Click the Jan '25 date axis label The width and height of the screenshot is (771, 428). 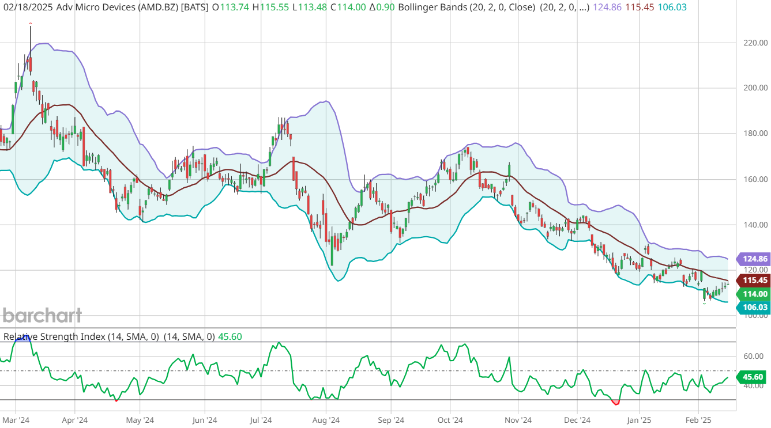point(638,420)
